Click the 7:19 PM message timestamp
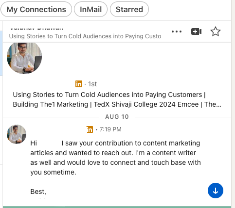 pyautogui.click(x=110, y=129)
